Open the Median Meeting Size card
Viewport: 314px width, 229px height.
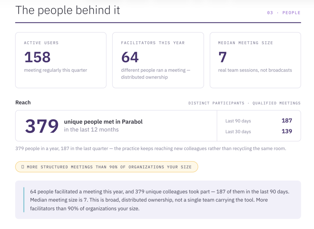(x=255, y=60)
